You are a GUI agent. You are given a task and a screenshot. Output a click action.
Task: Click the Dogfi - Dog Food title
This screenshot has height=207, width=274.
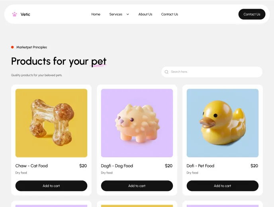(x=117, y=166)
